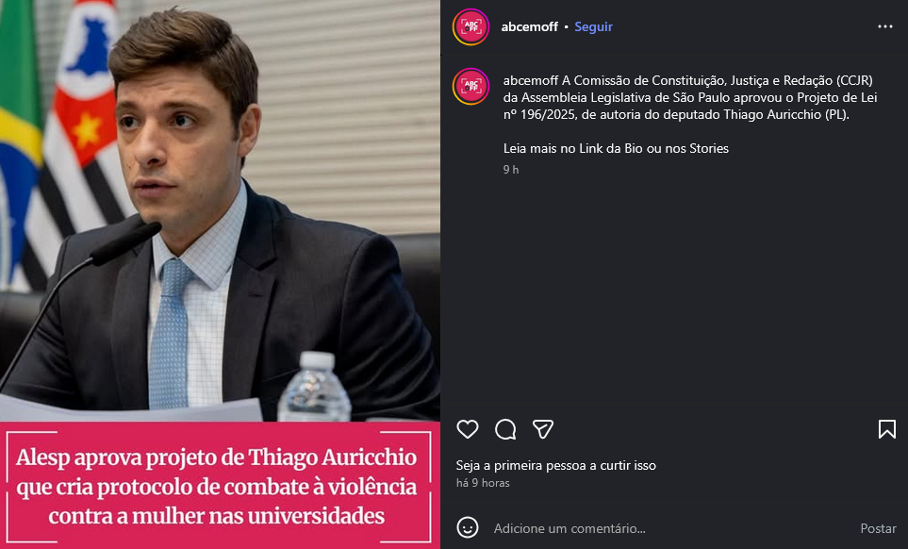The width and height of the screenshot is (908, 549).
Task: Share the post with the paper plane icon
Action: point(543,429)
